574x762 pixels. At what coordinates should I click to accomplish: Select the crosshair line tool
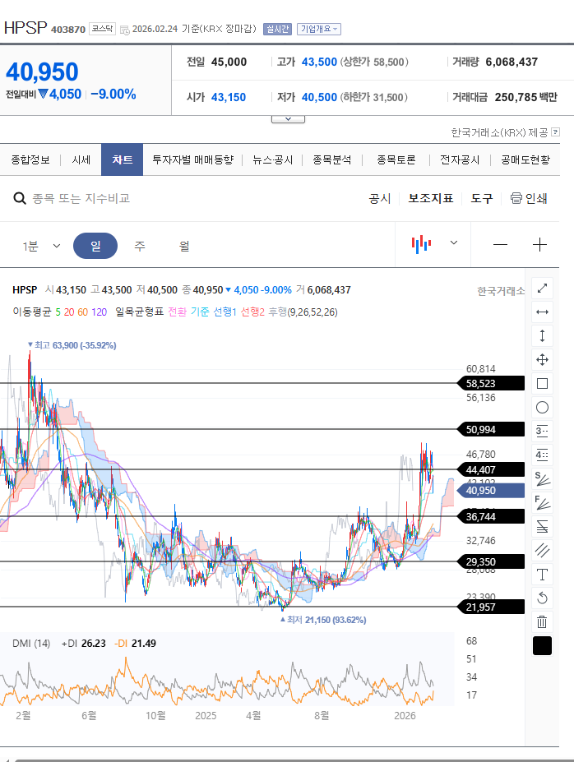tap(542, 359)
